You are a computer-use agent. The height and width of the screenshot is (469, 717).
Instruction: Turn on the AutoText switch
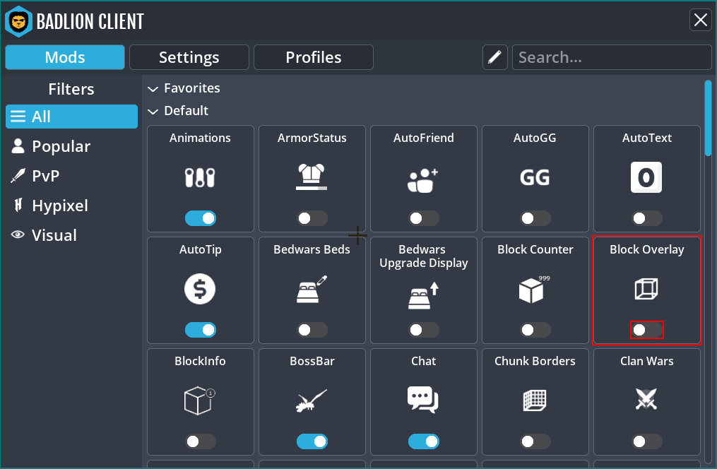pos(646,218)
